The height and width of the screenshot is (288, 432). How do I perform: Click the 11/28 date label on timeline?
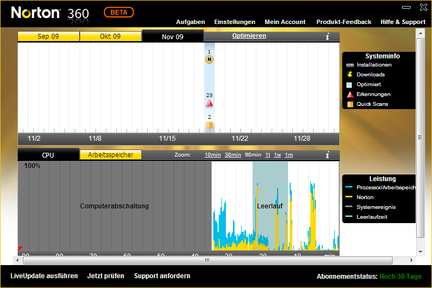click(x=302, y=139)
